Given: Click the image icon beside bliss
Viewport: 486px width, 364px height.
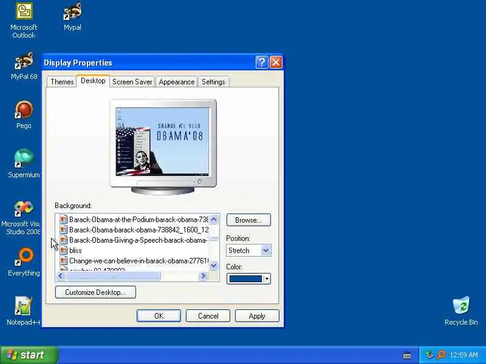Looking at the screenshot, I should pyautogui.click(x=63, y=250).
